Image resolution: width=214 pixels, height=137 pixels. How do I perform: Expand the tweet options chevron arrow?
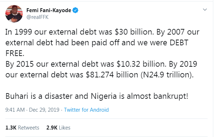tap(205, 10)
